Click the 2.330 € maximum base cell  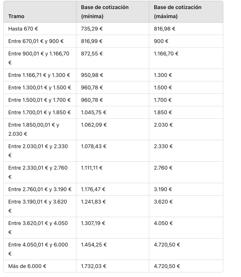[x=163, y=146]
